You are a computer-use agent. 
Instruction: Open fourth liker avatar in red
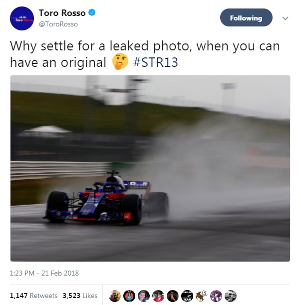tap(158, 296)
